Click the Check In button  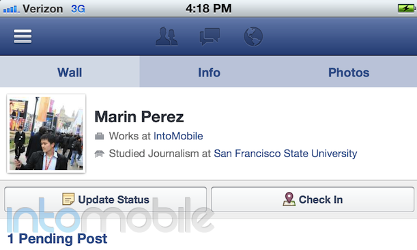[x=313, y=199]
